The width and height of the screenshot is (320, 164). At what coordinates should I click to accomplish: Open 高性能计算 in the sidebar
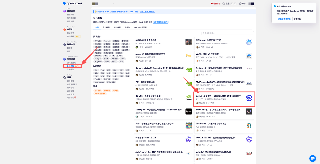(71, 18)
